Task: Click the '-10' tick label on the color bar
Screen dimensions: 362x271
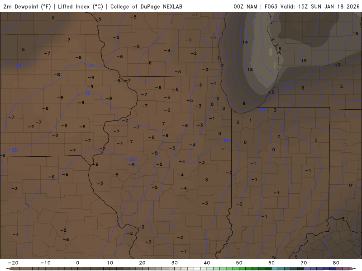Action: [45, 263]
